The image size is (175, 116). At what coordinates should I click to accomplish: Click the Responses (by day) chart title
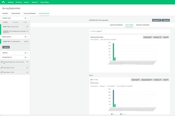click(97, 37)
